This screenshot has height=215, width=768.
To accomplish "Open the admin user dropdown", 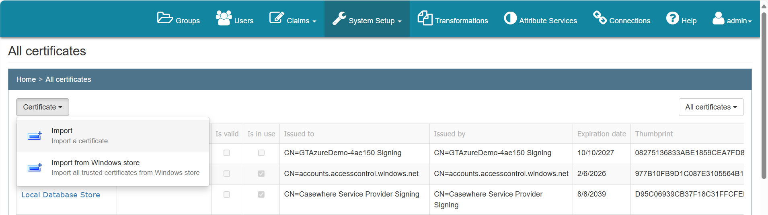I will point(732,19).
